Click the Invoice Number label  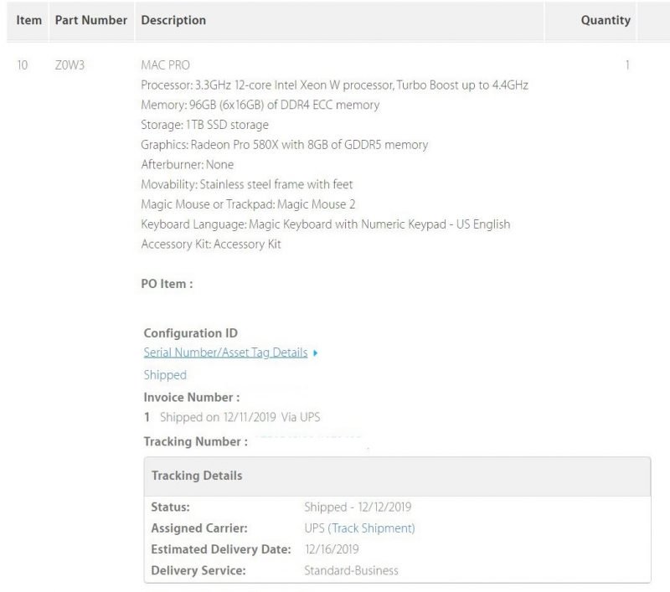192,398
